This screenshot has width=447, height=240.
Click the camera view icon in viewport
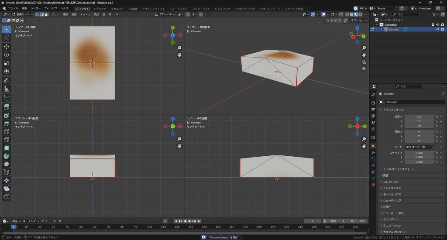[364, 62]
